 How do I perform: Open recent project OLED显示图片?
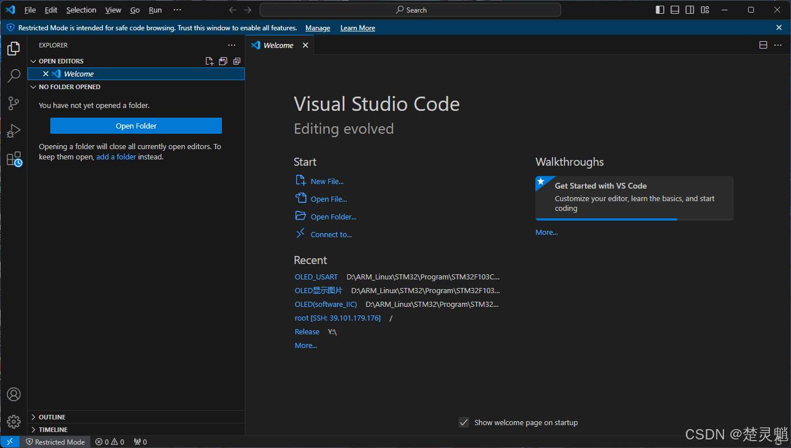pos(318,290)
